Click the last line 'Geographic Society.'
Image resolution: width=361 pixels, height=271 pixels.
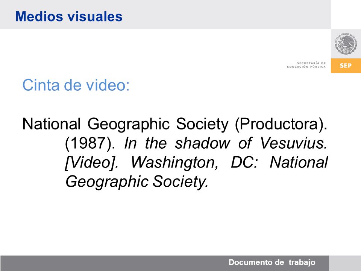[137, 182]
